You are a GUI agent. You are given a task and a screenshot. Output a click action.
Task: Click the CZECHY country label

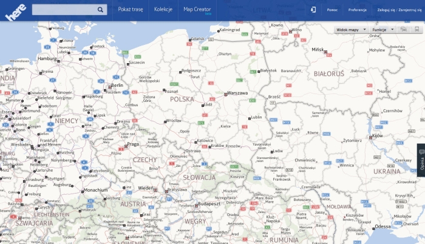point(144,160)
